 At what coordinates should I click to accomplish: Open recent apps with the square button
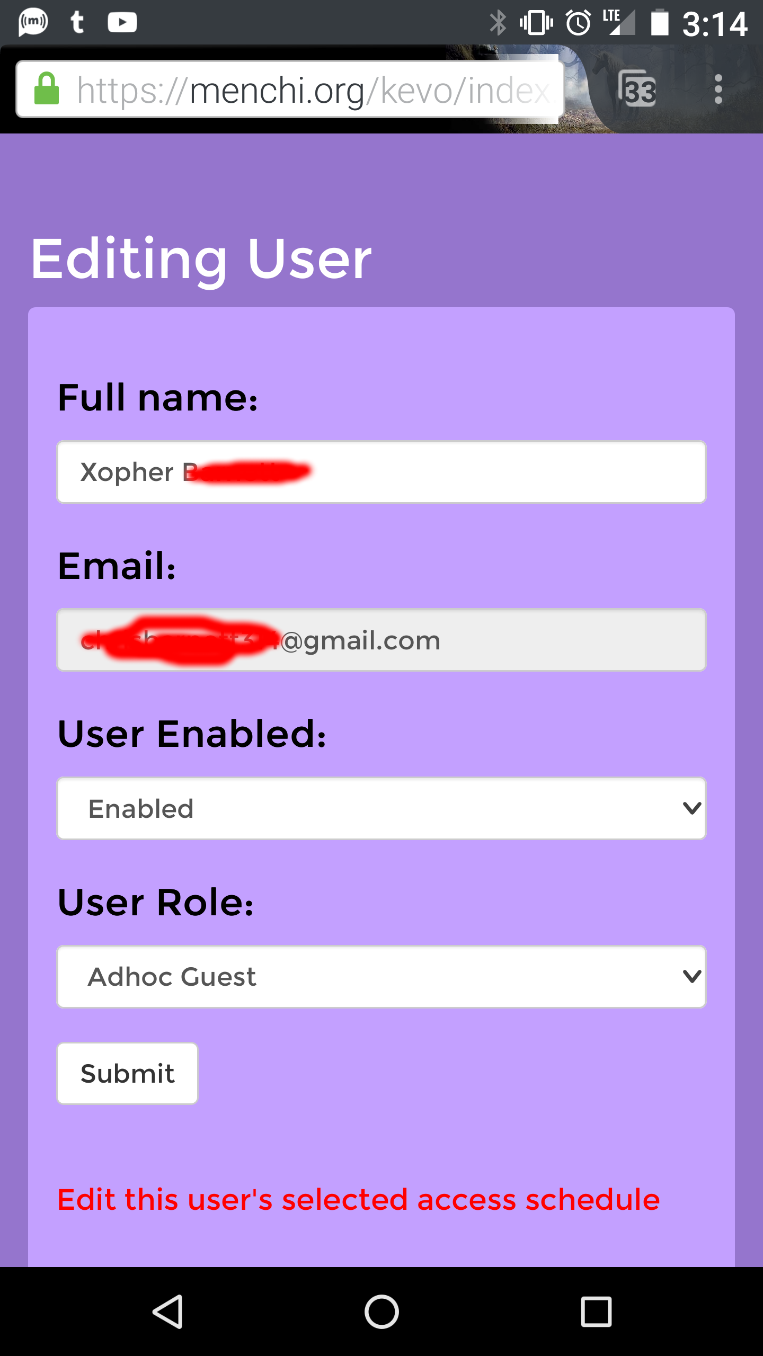[x=596, y=1312]
